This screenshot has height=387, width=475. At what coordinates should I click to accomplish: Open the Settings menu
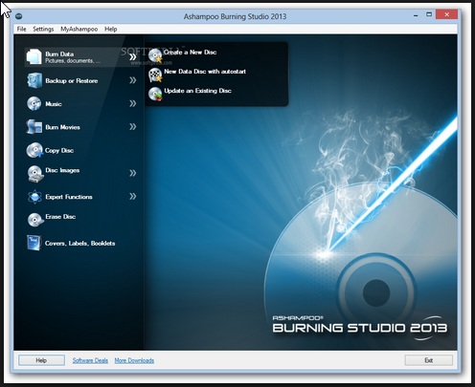[43, 29]
